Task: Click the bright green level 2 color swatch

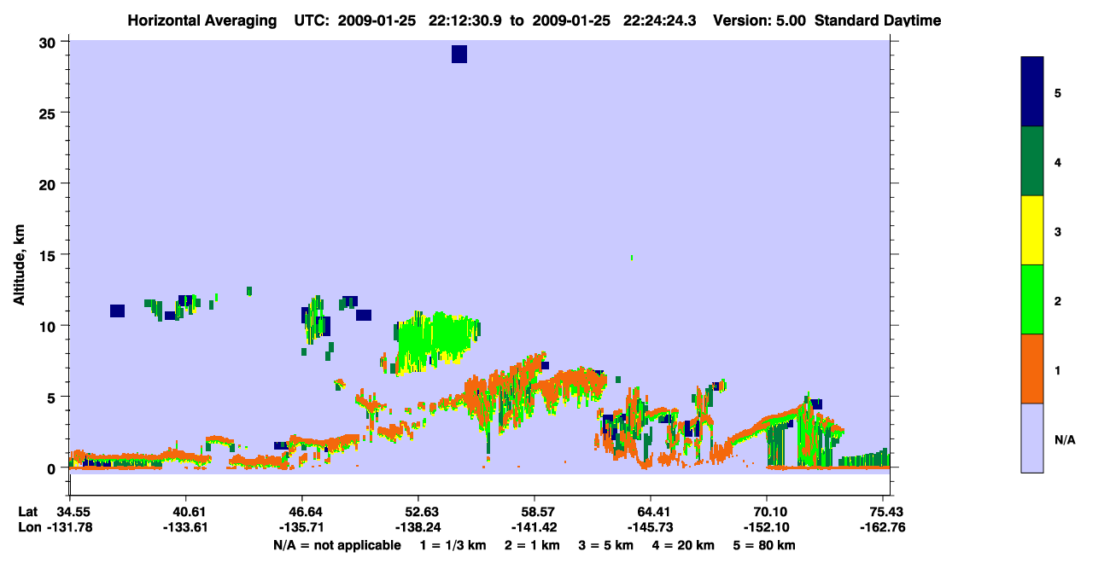Action: [x=1032, y=299]
